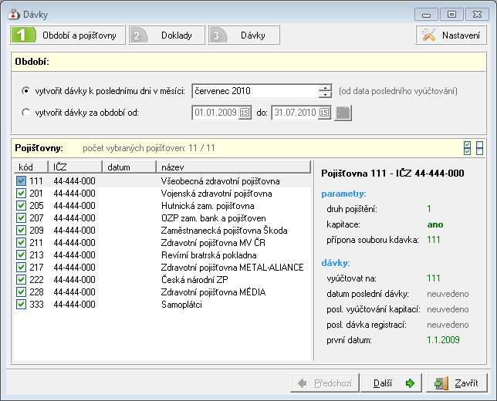Toggle checkbox for insurer 228 MÉDIA
This screenshot has height=401, width=497.
click(22, 292)
